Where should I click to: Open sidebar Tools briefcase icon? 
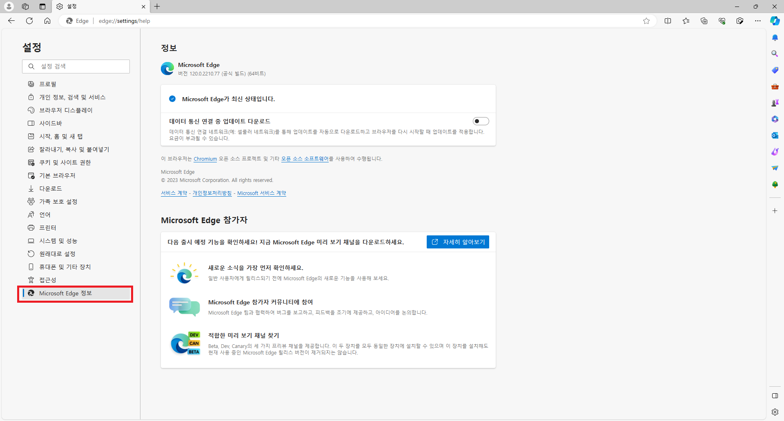[x=775, y=86]
